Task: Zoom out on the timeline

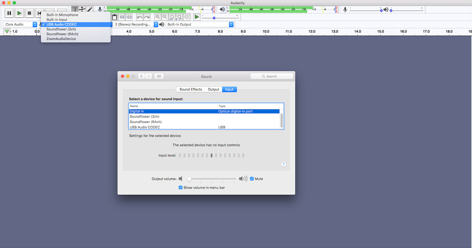Action: (165, 17)
